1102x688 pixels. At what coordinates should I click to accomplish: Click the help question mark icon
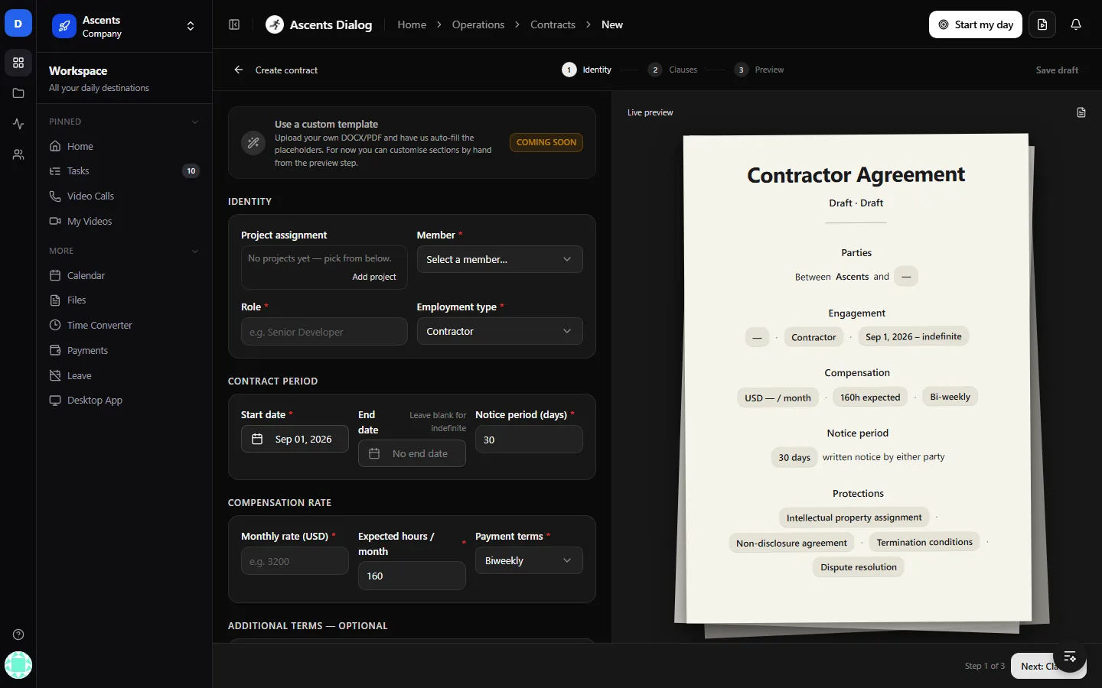[18, 634]
